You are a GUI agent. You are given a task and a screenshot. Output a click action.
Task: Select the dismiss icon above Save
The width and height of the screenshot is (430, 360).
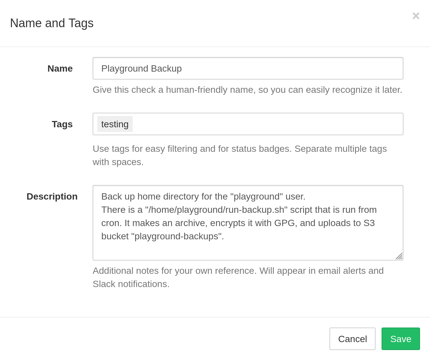coord(416,16)
